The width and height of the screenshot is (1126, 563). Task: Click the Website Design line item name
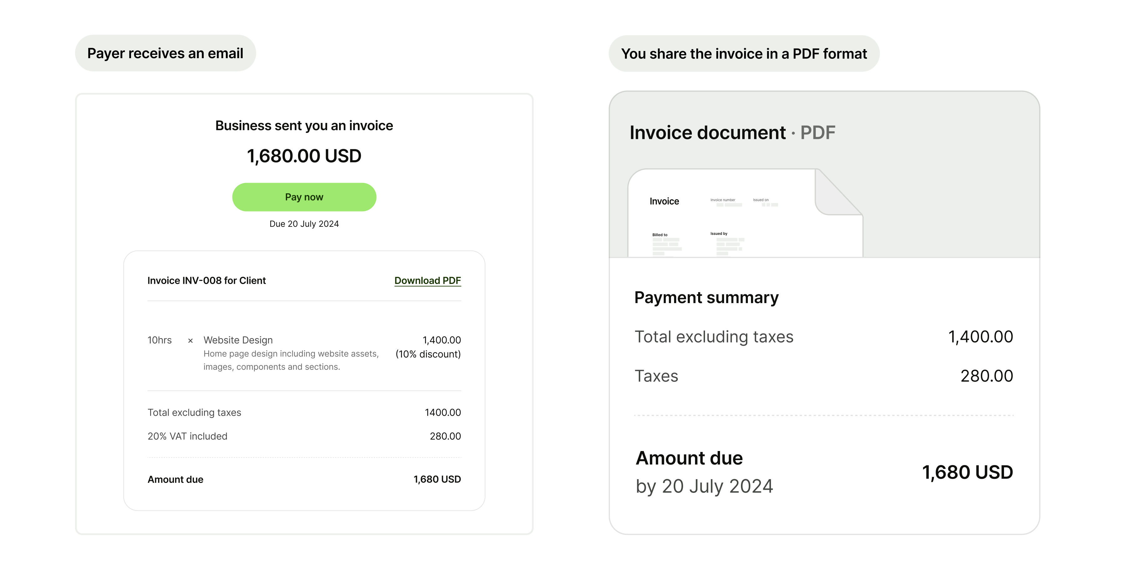(238, 340)
